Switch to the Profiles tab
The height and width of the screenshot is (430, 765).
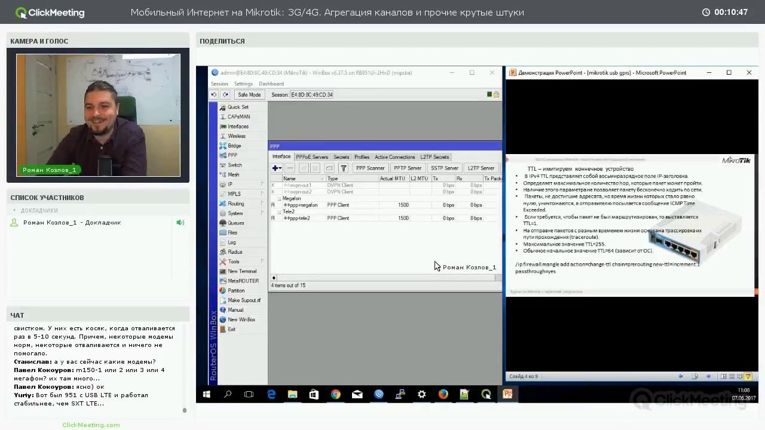(x=362, y=157)
